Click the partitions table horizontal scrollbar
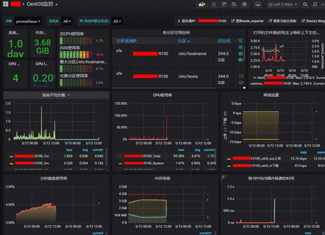The image size is (325, 235). (x=164, y=88)
